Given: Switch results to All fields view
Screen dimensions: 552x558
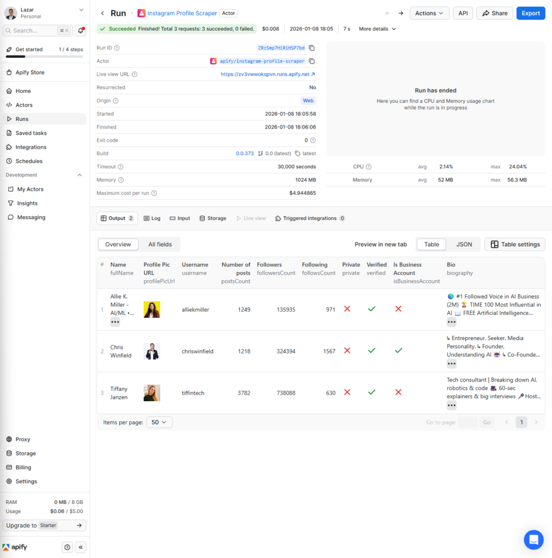Looking at the screenshot, I should (x=160, y=244).
